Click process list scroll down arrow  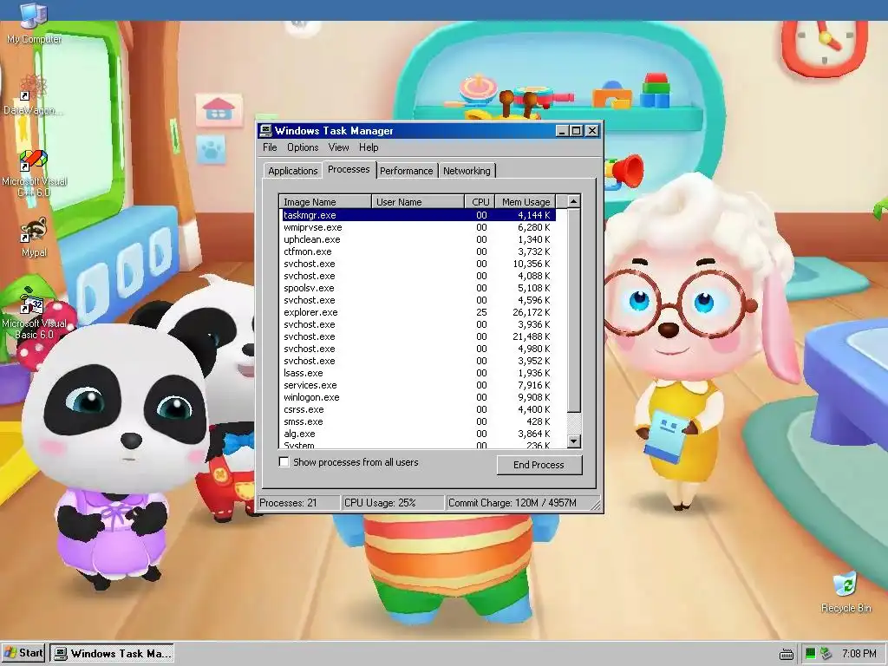[x=574, y=441]
